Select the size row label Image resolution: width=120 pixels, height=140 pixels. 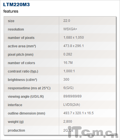11,21
